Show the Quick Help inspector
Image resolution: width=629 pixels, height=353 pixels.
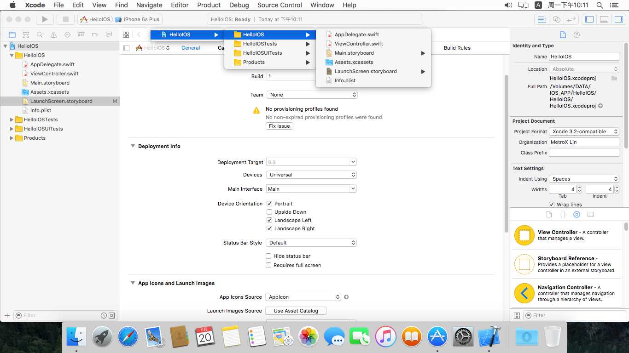(x=577, y=34)
